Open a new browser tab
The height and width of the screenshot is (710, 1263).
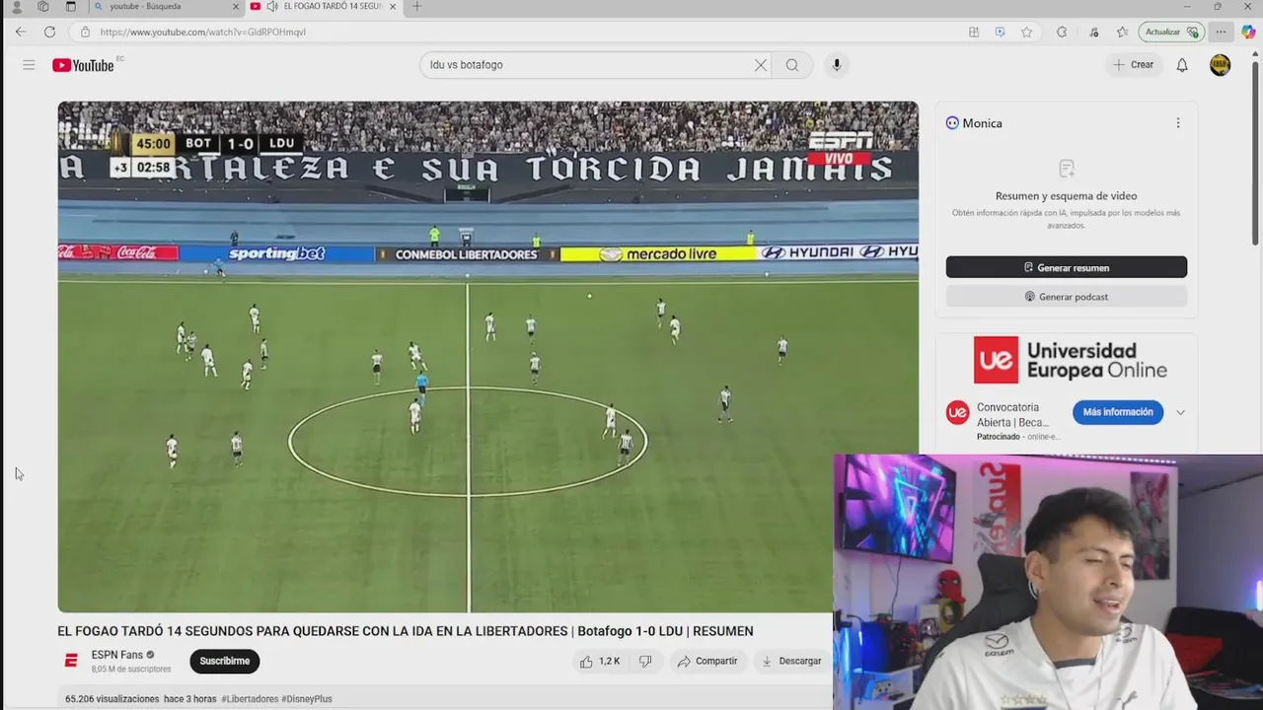416,7
